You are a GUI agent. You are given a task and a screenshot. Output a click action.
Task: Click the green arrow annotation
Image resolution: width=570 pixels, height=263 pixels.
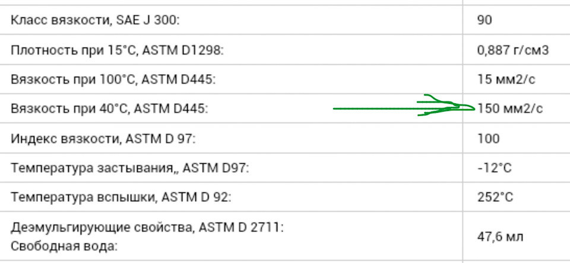coord(404,105)
